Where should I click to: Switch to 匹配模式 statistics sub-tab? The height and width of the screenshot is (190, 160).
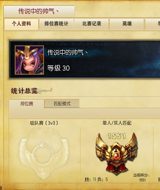click(x=62, y=104)
